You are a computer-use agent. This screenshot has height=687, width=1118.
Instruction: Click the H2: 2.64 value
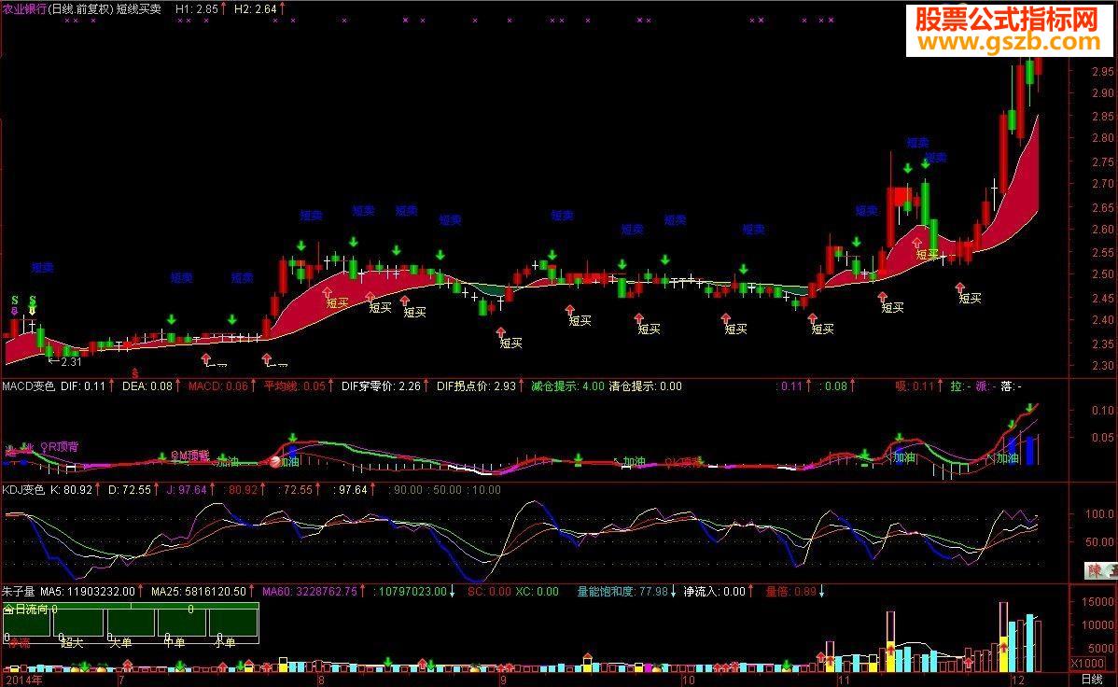256,9
